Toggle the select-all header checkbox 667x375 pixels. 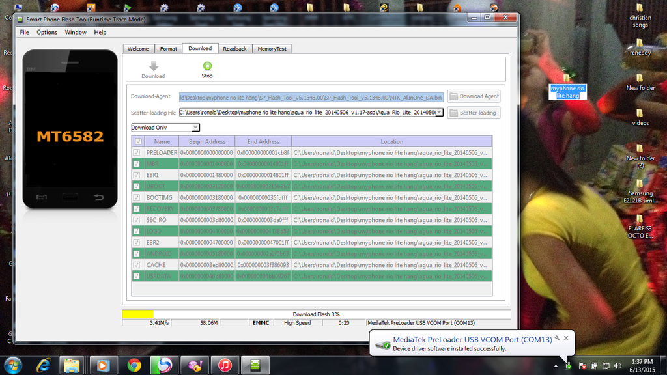tap(138, 141)
